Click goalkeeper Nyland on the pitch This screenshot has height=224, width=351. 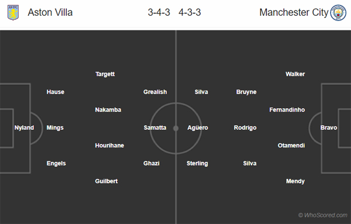[x=24, y=127]
